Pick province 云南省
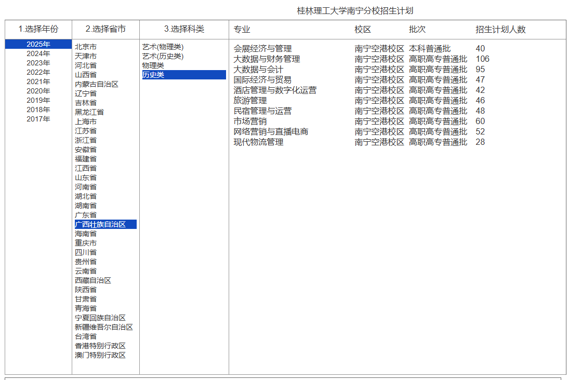Image resolution: width=568 pixels, height=380 pixels. [x=86, y=271]
